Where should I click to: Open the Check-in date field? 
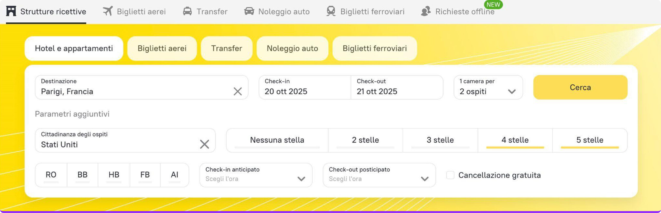click(305, 87)
